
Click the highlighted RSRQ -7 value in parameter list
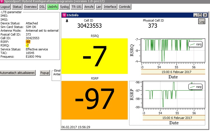point(27,45)
